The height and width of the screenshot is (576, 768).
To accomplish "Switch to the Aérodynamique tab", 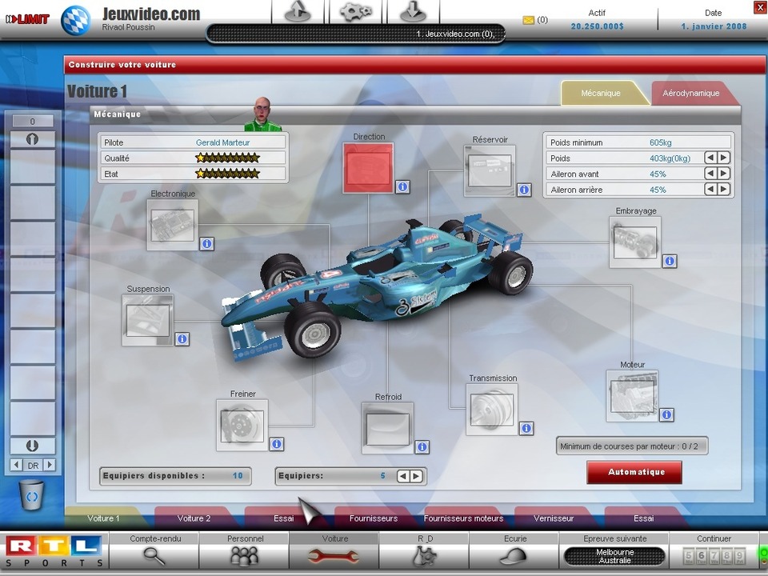I will (x=690, y=94).
